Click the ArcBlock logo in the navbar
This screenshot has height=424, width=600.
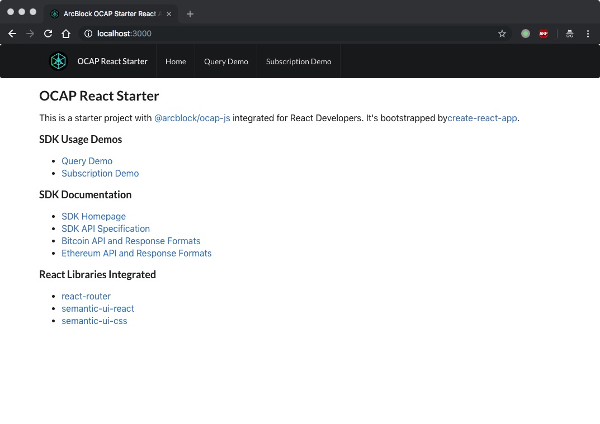(58, 61)
